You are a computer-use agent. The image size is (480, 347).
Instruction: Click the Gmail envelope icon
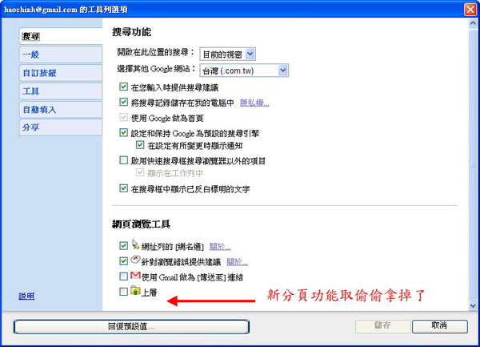pyautogui.click(x=135, y=275)
